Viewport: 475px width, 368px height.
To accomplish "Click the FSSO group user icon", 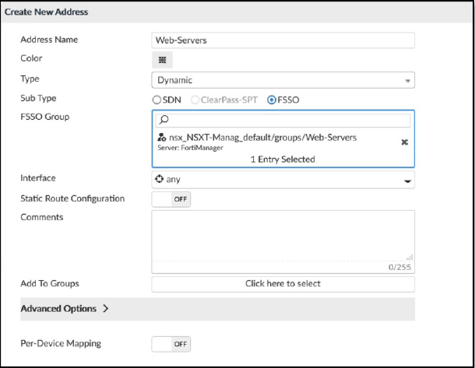I will tap(160, 138).
